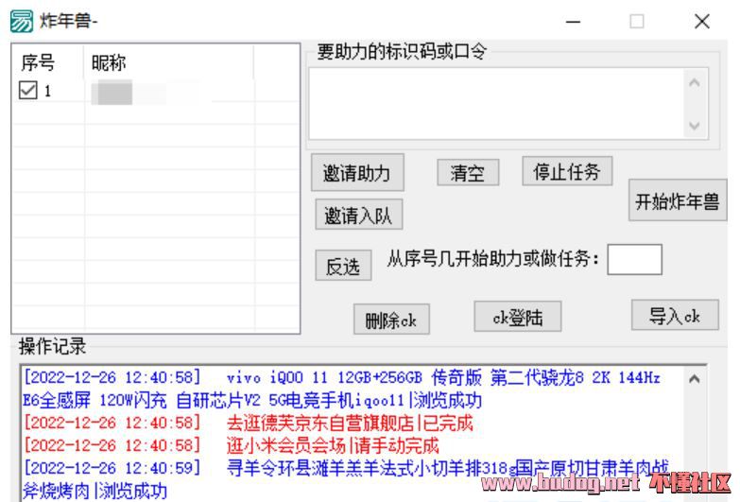Minimize the 炸年兽 window
The width and height of the screenshot is (740, 502).
[x=574, y=22]
